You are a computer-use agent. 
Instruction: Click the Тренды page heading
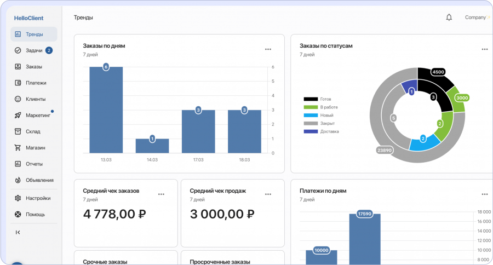(83, 18)
